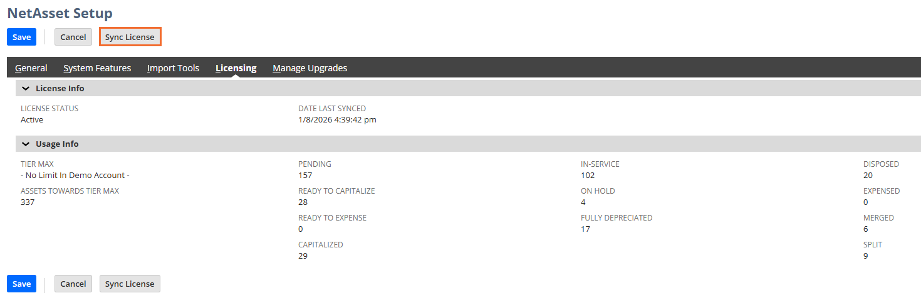Collapse the Usage Info section chevron
921x303 pixels.
pyautogui.click(x=26, y=144)
